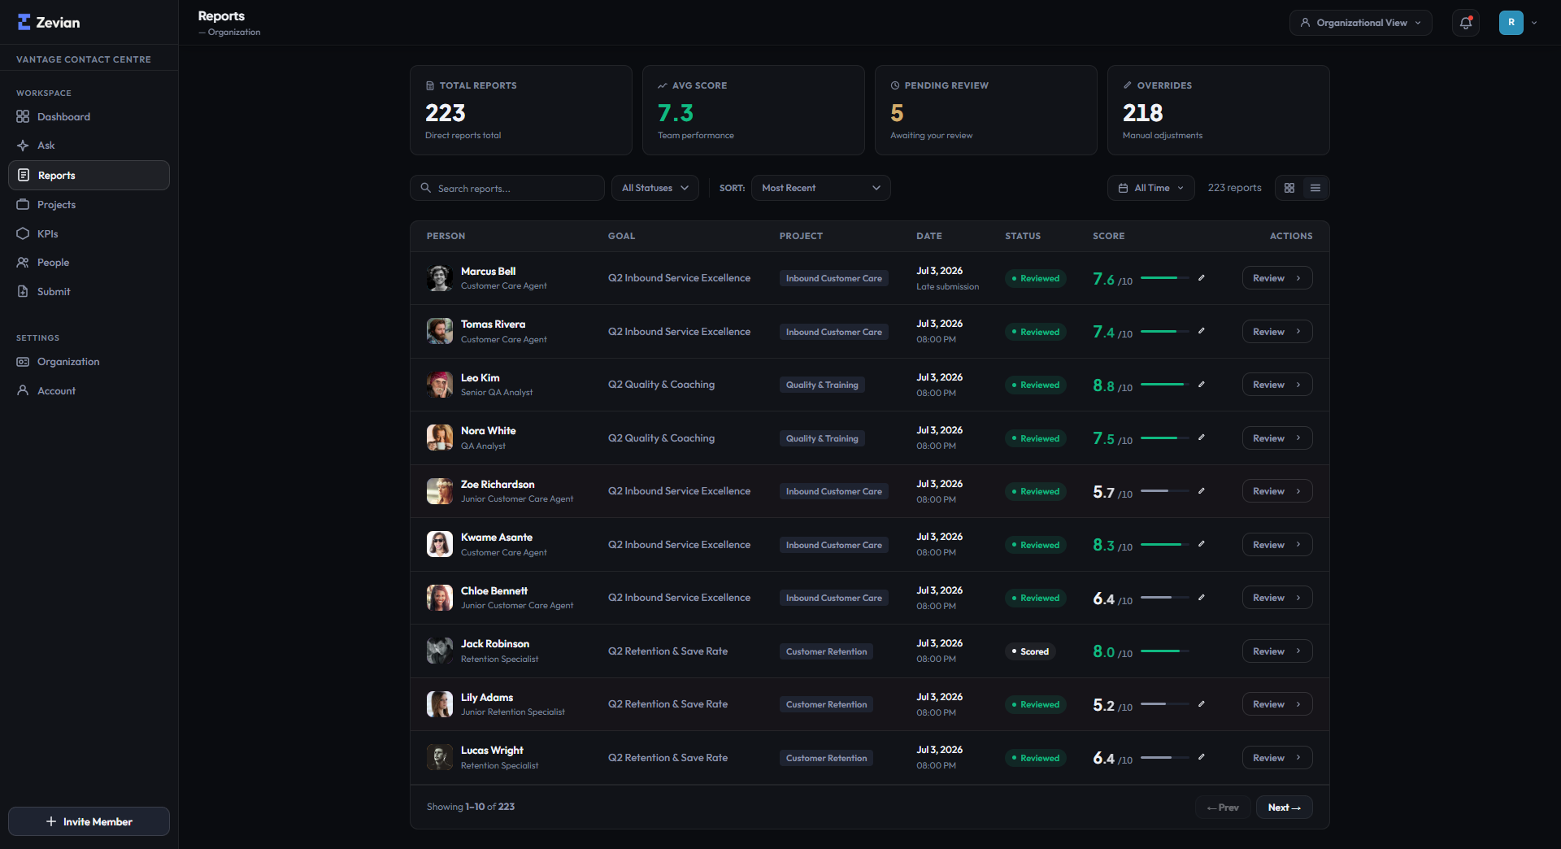Edit Lily Adams's score pencil icon

(1202, 704)
